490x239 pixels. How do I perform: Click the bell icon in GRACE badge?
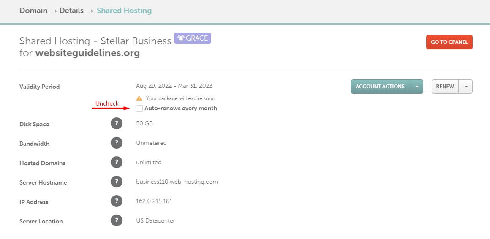pos(181,38)
